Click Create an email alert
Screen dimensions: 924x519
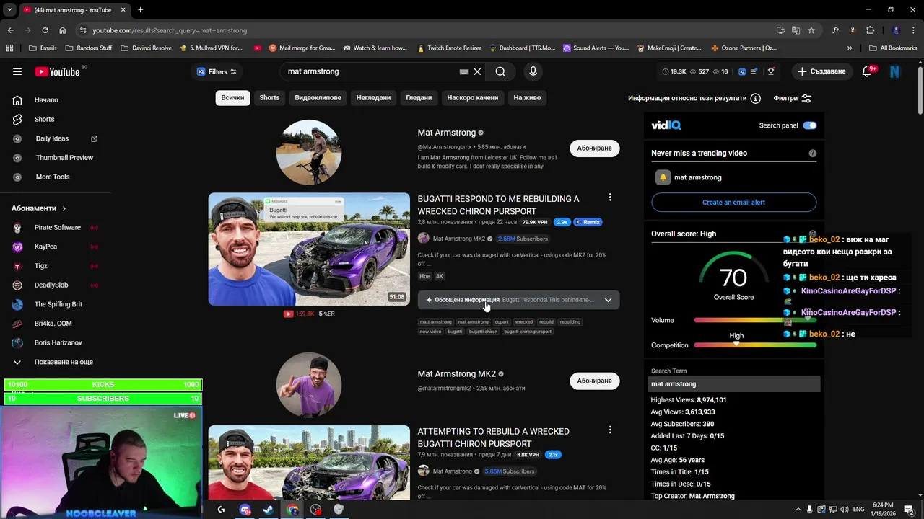point(733,203)
